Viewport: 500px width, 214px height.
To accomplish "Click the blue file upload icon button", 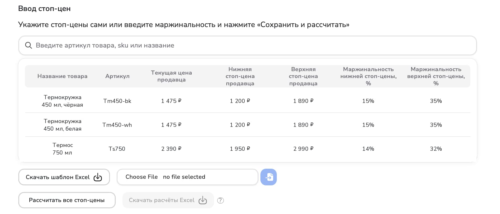I will 269,177.
